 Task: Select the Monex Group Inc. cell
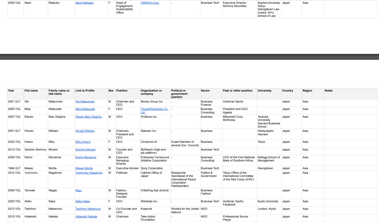click(155, 103)
